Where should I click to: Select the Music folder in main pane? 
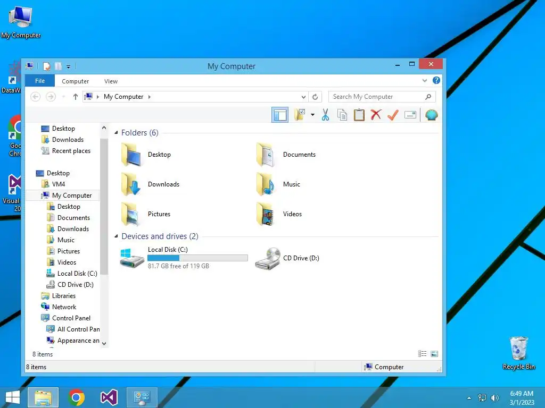278,184
